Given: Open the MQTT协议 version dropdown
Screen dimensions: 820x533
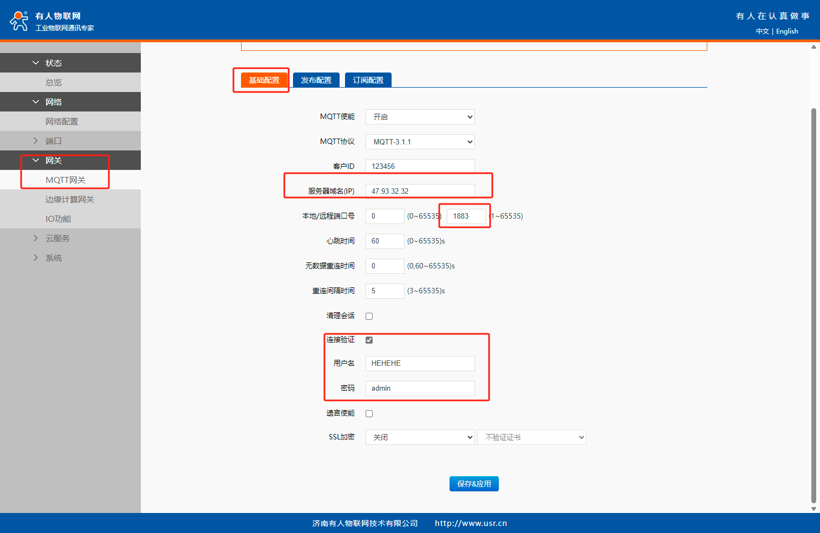Looking at the screenshot, I should pos(420,142).
